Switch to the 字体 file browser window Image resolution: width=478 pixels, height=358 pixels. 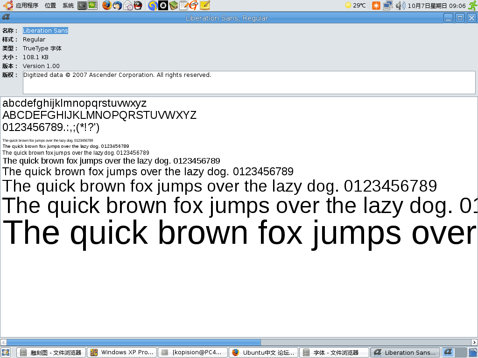point(334,352)
